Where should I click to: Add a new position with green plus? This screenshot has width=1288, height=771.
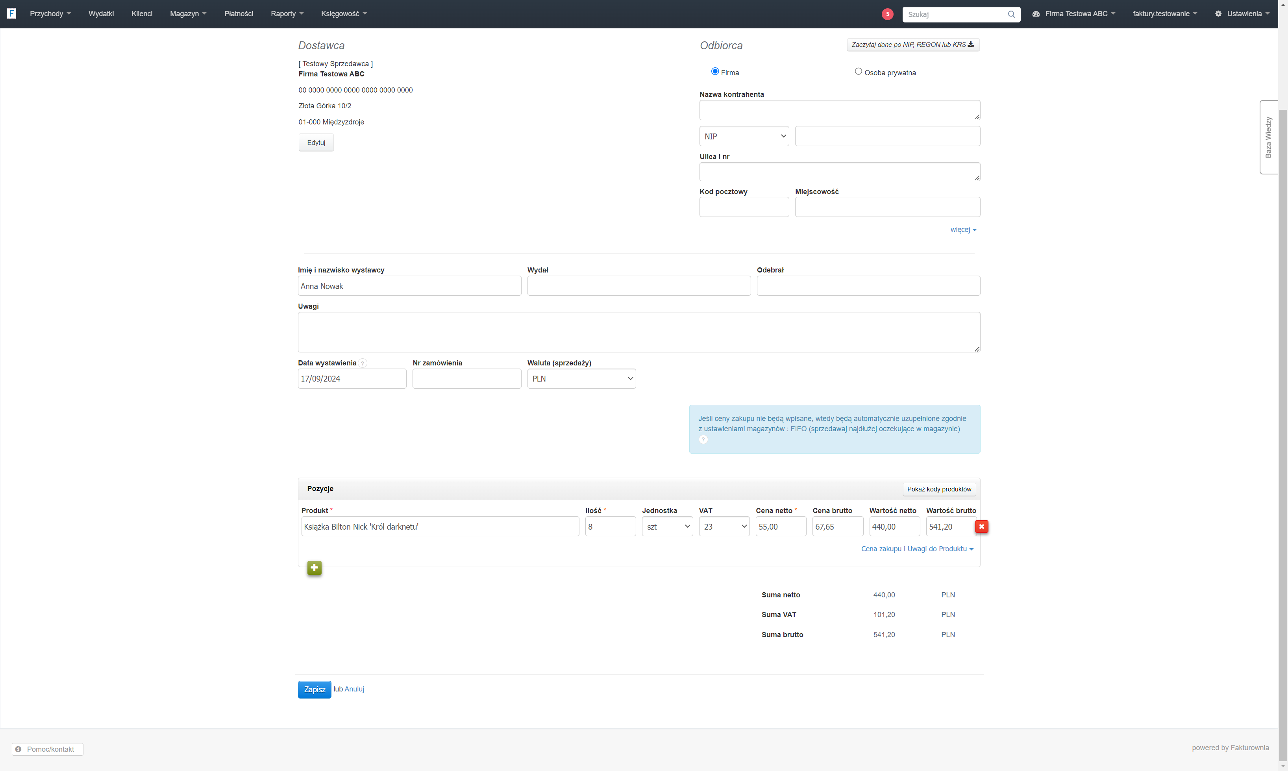(314, 567)
